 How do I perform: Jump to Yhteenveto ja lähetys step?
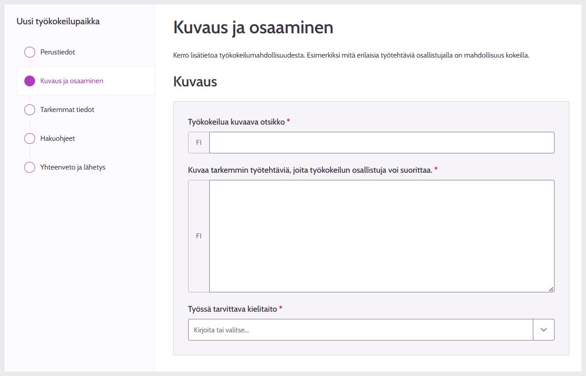(x=73, y=167)
